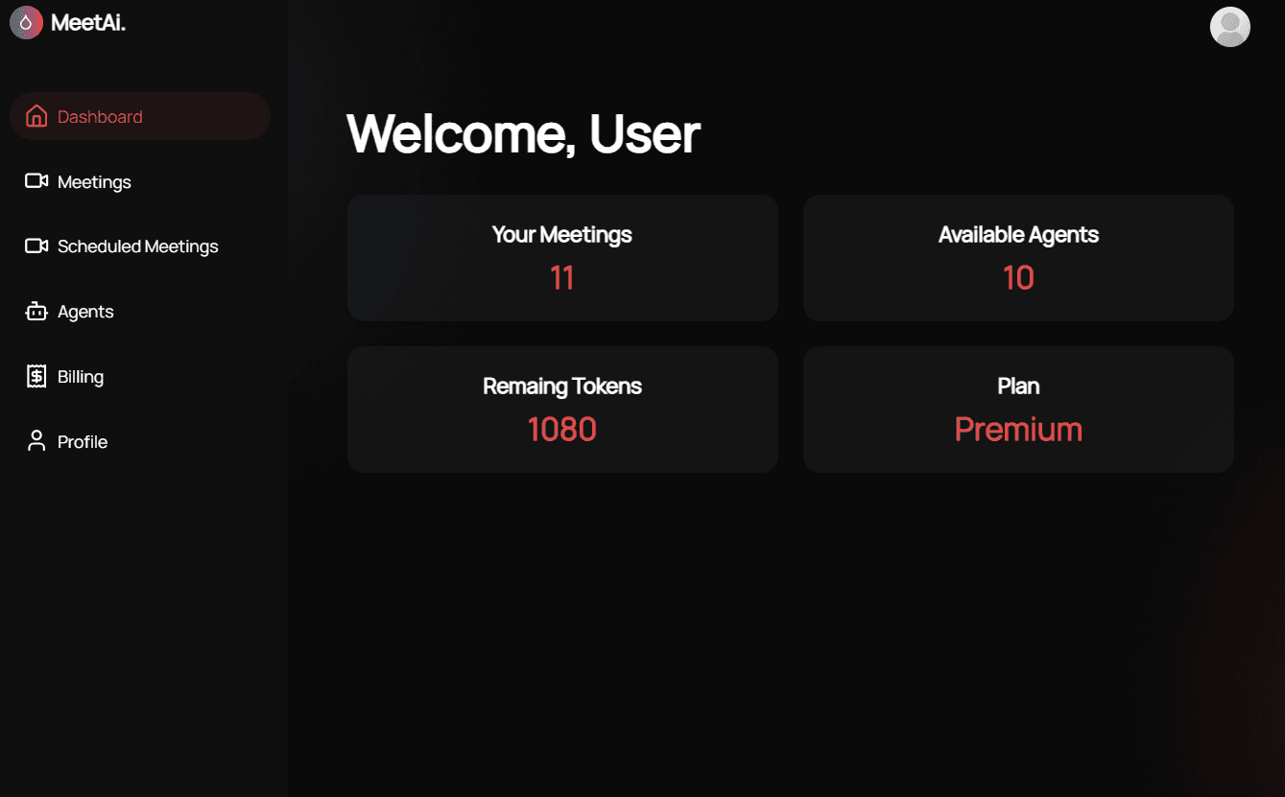Click the Agents robot icon
1285x797 pixels.
tap(36, 312)
